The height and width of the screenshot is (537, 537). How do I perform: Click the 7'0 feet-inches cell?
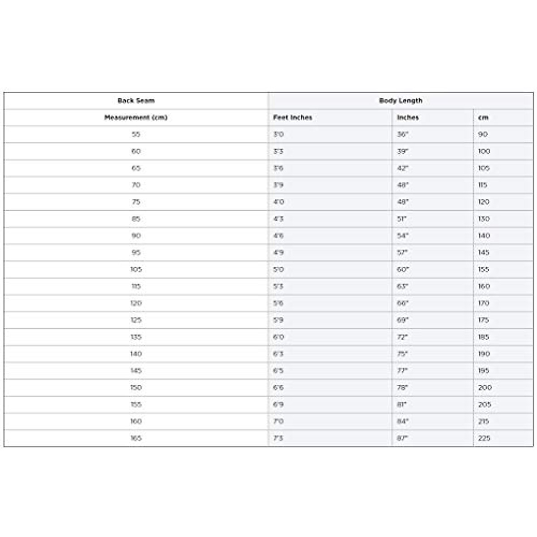[x=278, y=421]
